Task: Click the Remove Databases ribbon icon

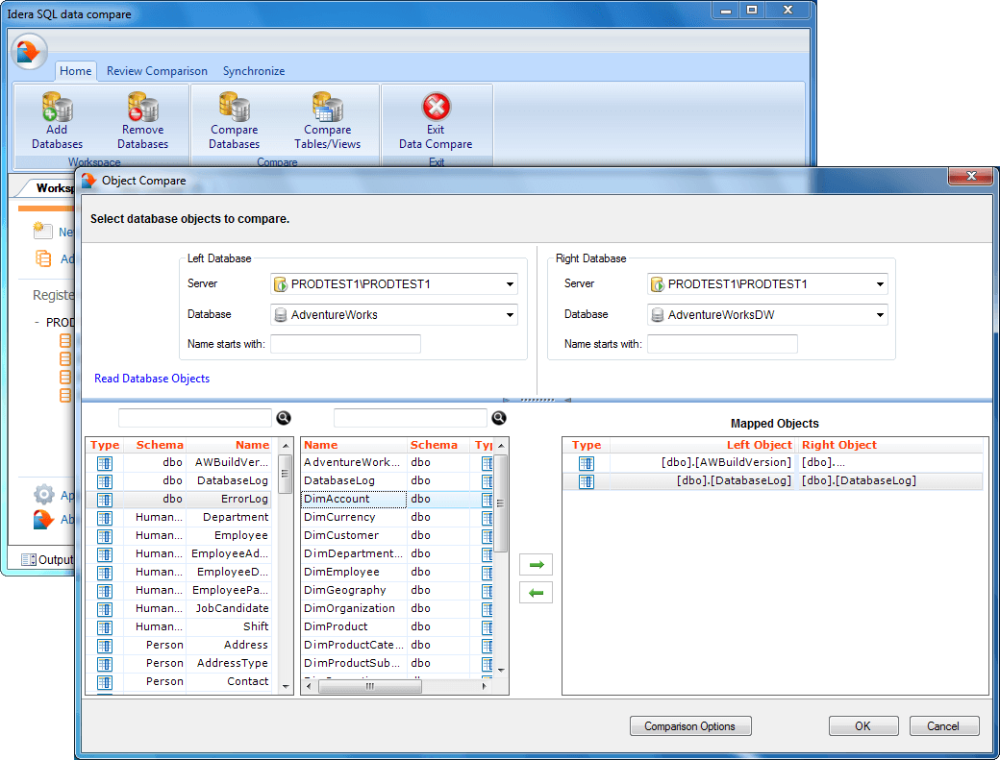Action: 143,107
